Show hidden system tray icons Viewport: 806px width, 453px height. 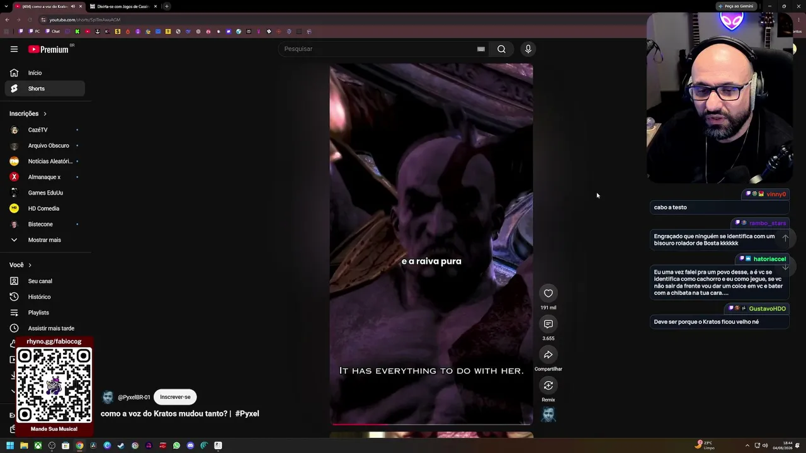[x=747, y=445]
